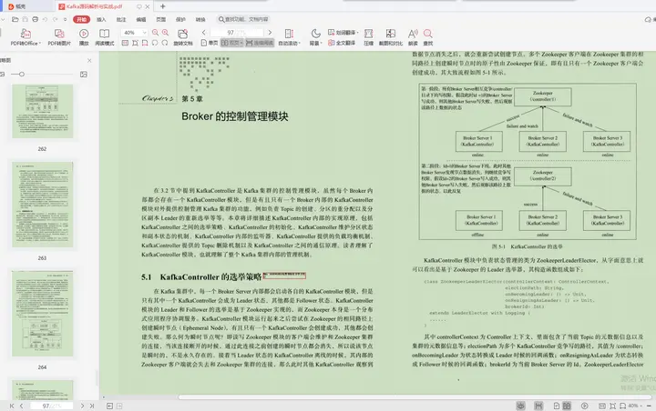Image resolution: width=656 pixels, height=411 pixels.
Task: Start the 播放 slideshow playback
Action: coord(84,37)
